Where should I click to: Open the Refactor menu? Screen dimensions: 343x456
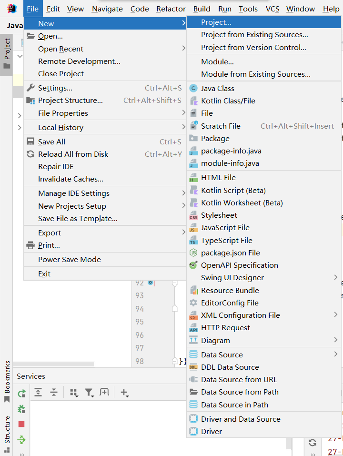171,9
